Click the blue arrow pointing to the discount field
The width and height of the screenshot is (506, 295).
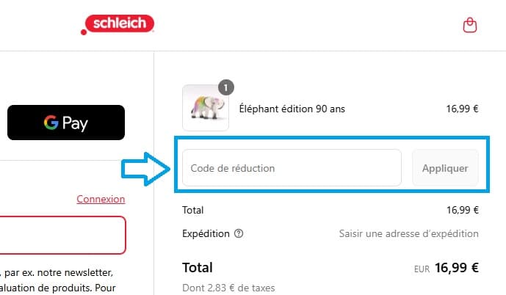tap(143, 168)
